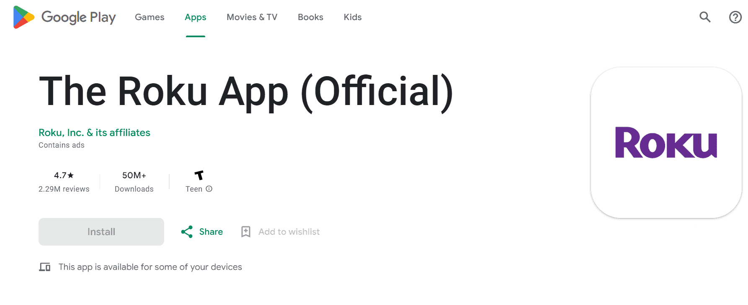Click the Teen rating T icon

point(199,175)
